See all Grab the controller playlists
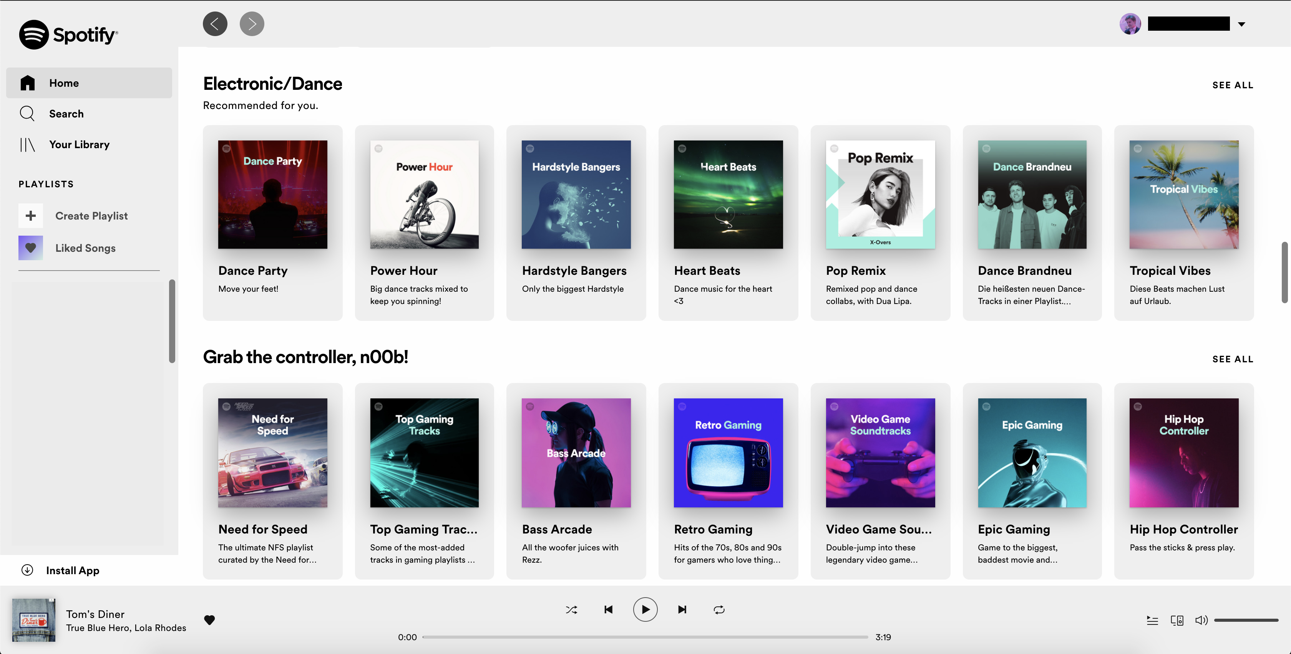Image resolution: width=1291 pixels, height=654 pixels. [1232, 359]
